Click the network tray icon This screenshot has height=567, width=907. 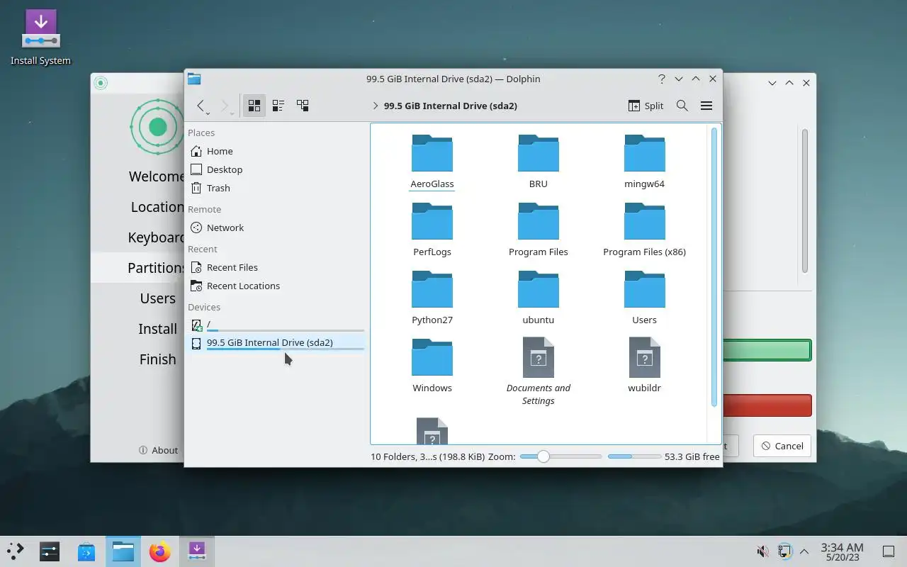point(784,551)
